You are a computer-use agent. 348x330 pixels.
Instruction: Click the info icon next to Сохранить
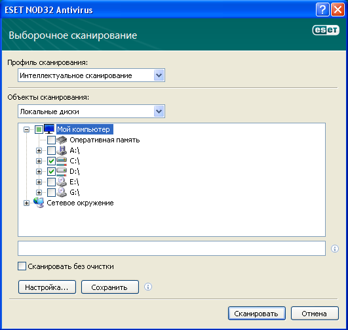(x=148, y=287)
